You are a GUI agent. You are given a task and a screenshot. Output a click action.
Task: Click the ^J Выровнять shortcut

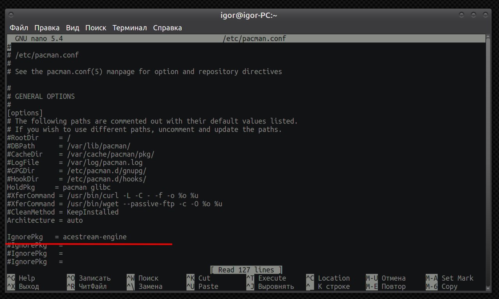(x=270, y=287)
